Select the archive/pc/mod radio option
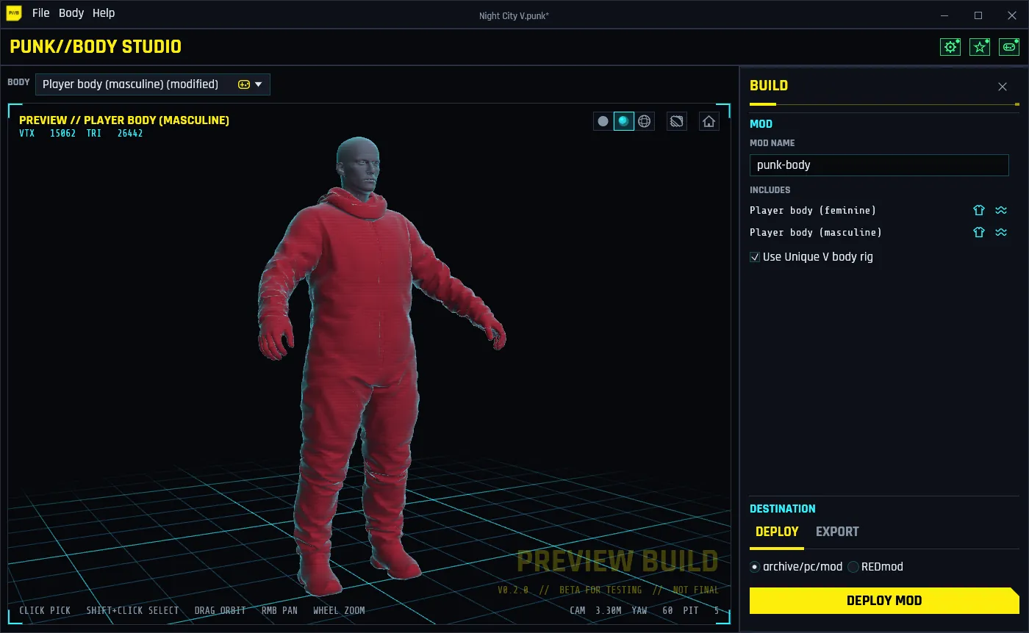The image size is (1029, 633). 755,567
